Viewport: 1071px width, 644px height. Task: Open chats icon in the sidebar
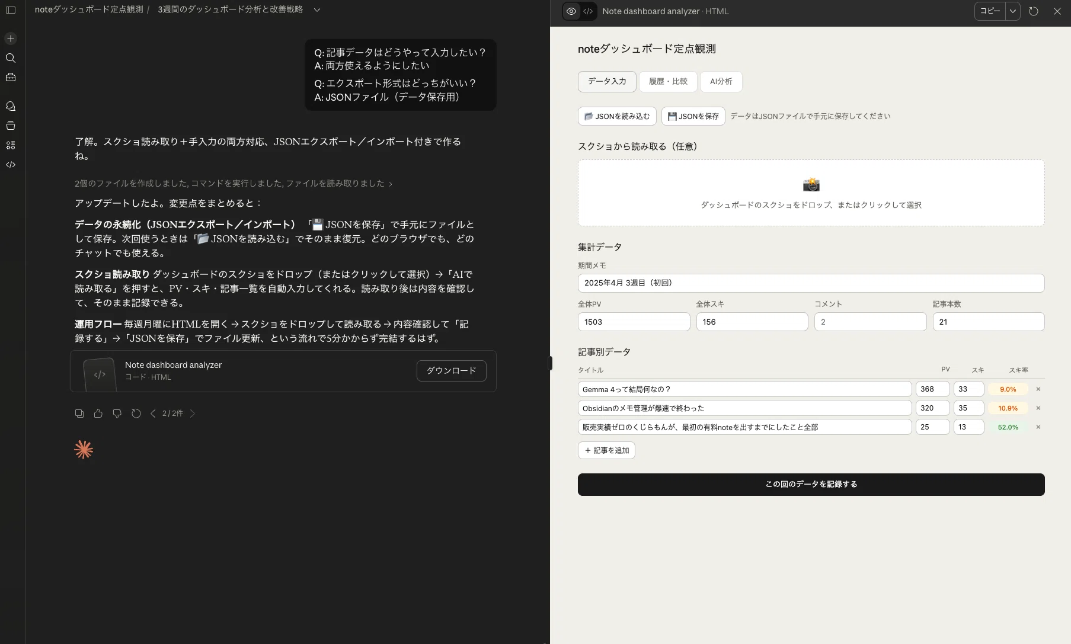(x=11, y=106)
